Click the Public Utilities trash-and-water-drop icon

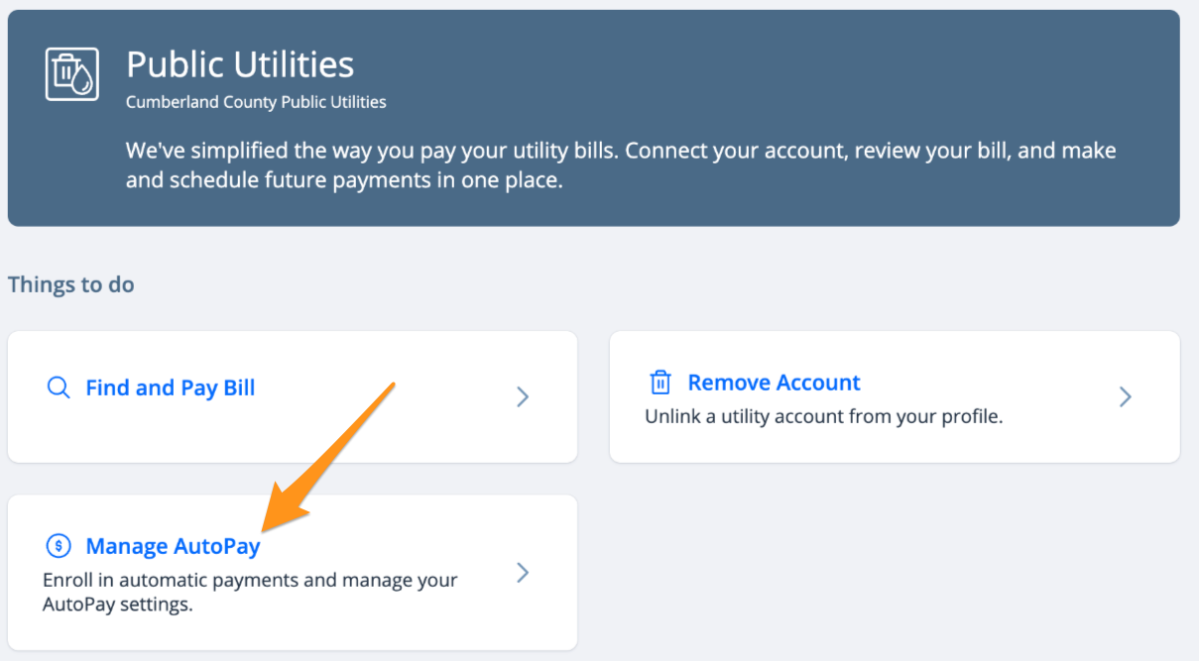[72, 73]
